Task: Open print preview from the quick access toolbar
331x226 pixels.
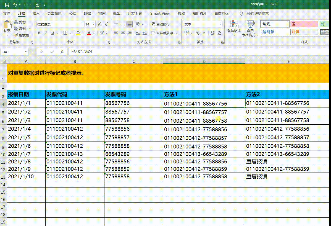Action: pyautogui.click(x=37, y=5)
